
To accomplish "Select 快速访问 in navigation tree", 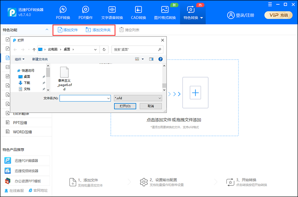I will (x=26, y=71).
